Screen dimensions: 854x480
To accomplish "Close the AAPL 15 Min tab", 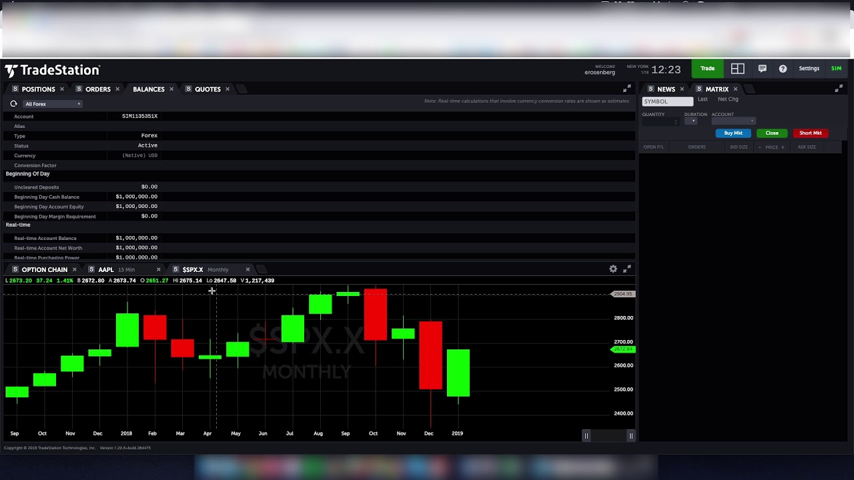I will pyautogui.click(x=159, y=269).
